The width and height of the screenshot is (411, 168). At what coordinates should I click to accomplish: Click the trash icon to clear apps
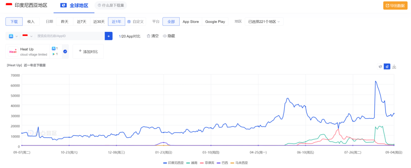148,36
